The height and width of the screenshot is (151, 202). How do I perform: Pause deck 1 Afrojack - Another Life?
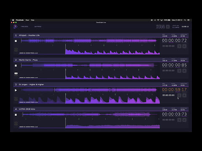tap(16, 41)
